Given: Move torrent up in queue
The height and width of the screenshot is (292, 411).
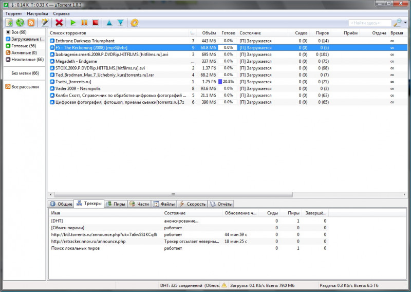Looking at the screenshot, I should coord(109,23).
